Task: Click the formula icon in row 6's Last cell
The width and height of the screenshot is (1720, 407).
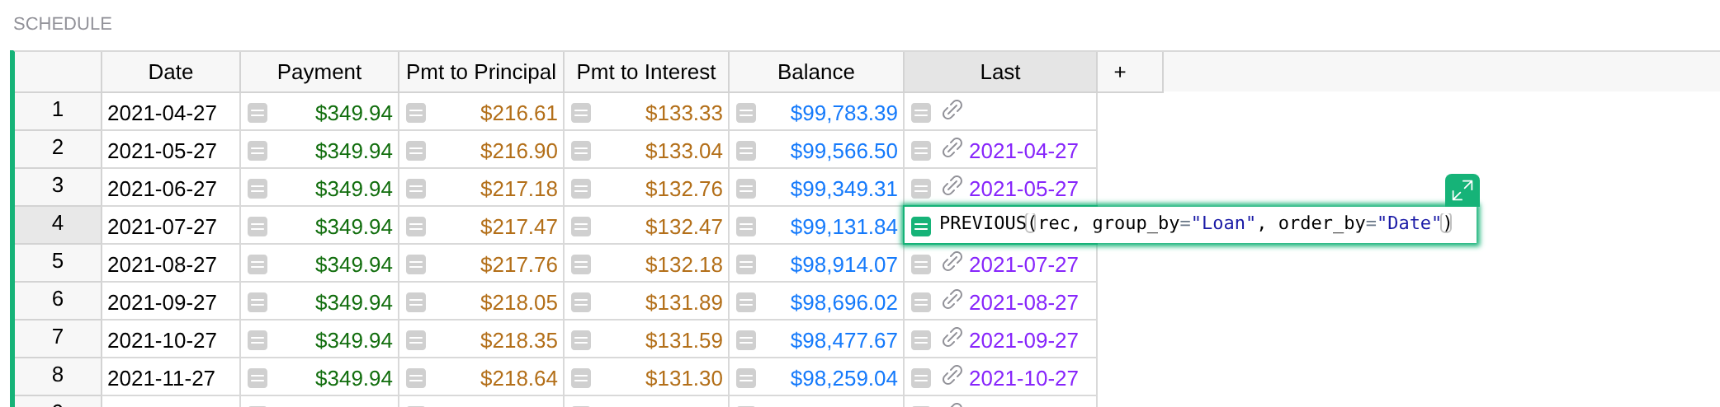Action: coord(921,302)
